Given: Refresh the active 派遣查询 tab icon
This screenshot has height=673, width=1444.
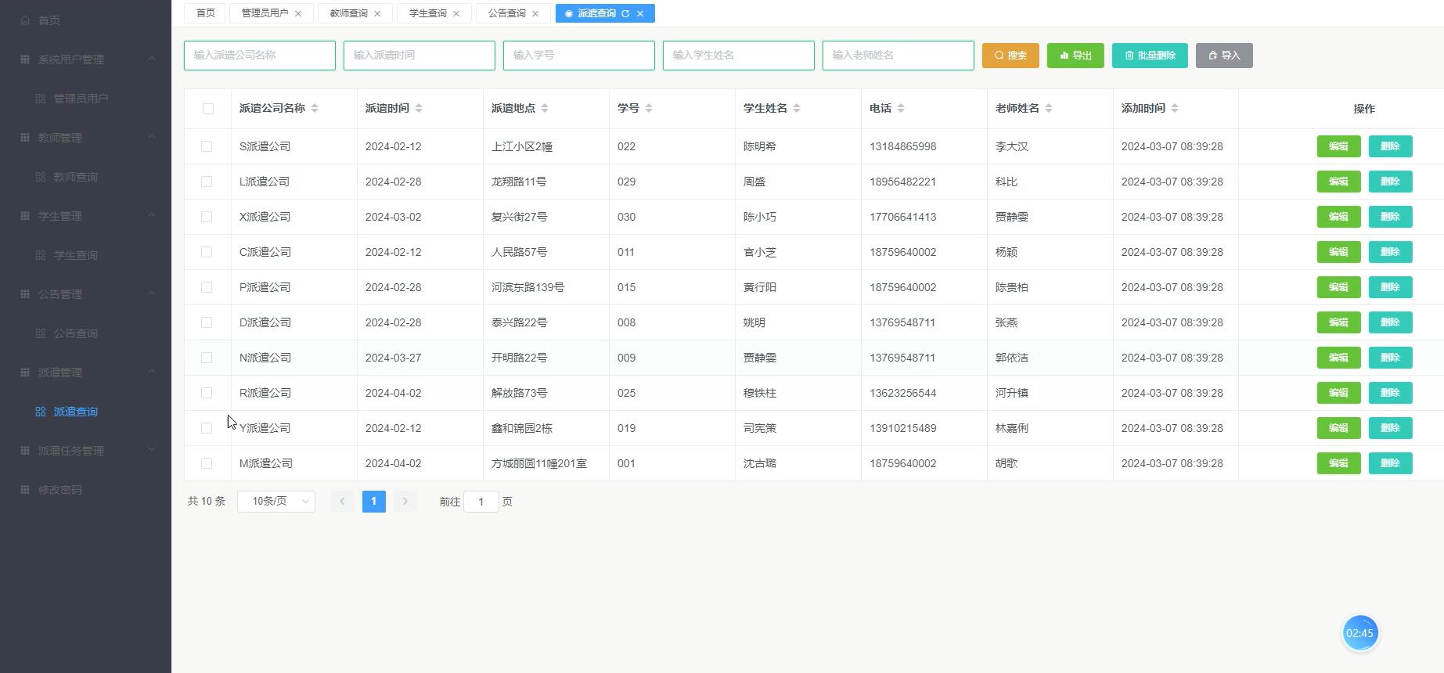Looking at the screenshot, I should coord(625,13).
